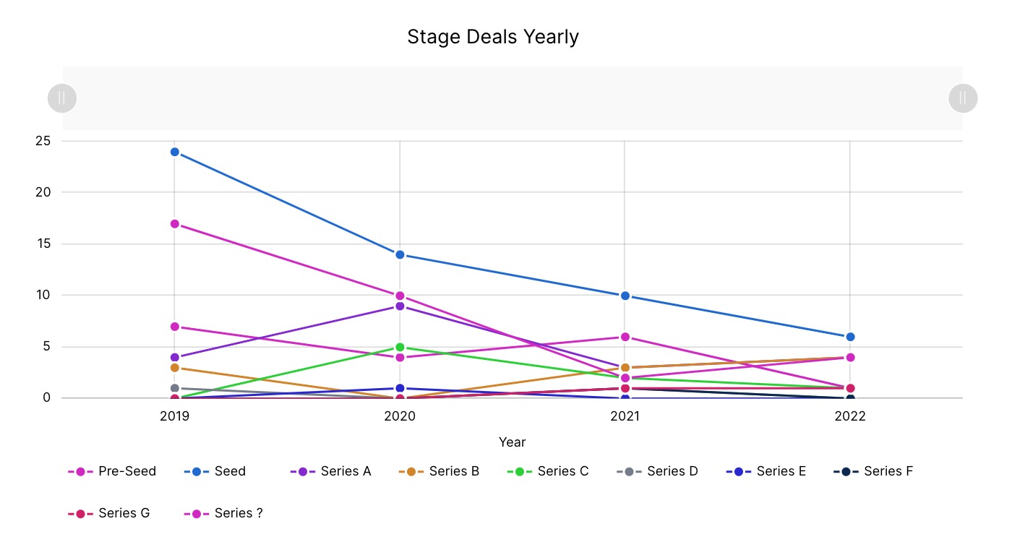Click the gray range selector bar
Screen dimensions: 1025x542
click(x=512, y=98)
